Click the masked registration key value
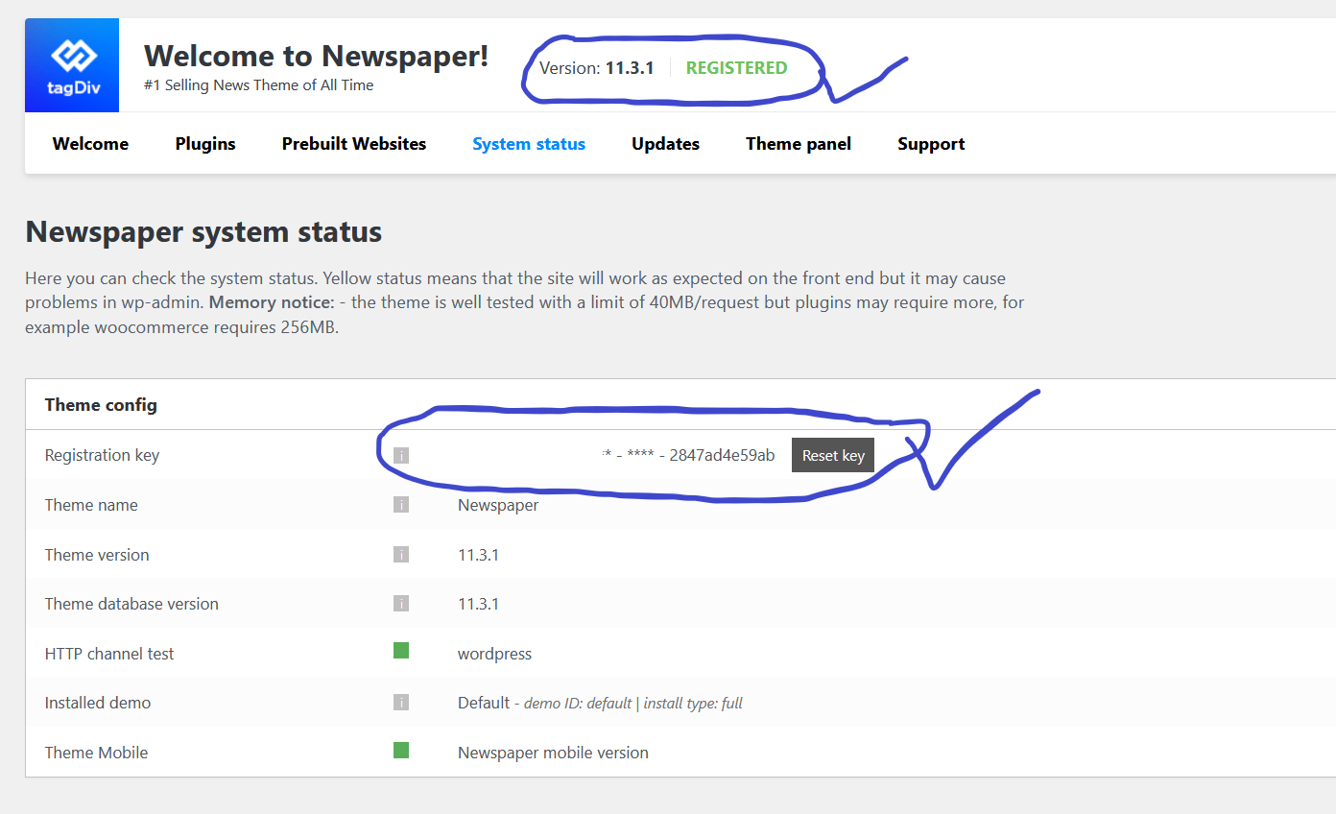The height and width of the screenshot is (814, 1336). coord(688,455)
